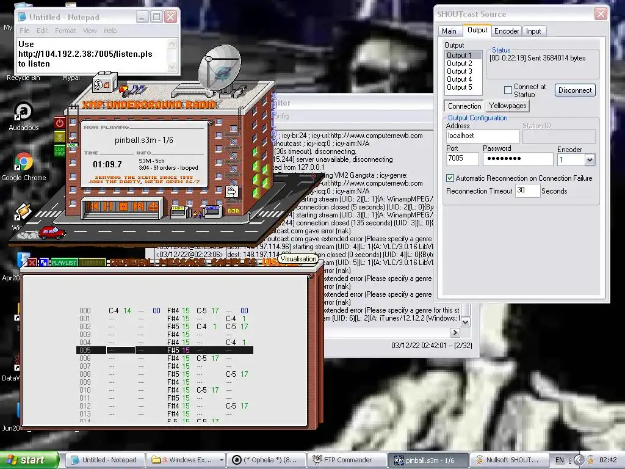Open the MESSAGE info tab

pyautogui.click(x=183, y=263)
